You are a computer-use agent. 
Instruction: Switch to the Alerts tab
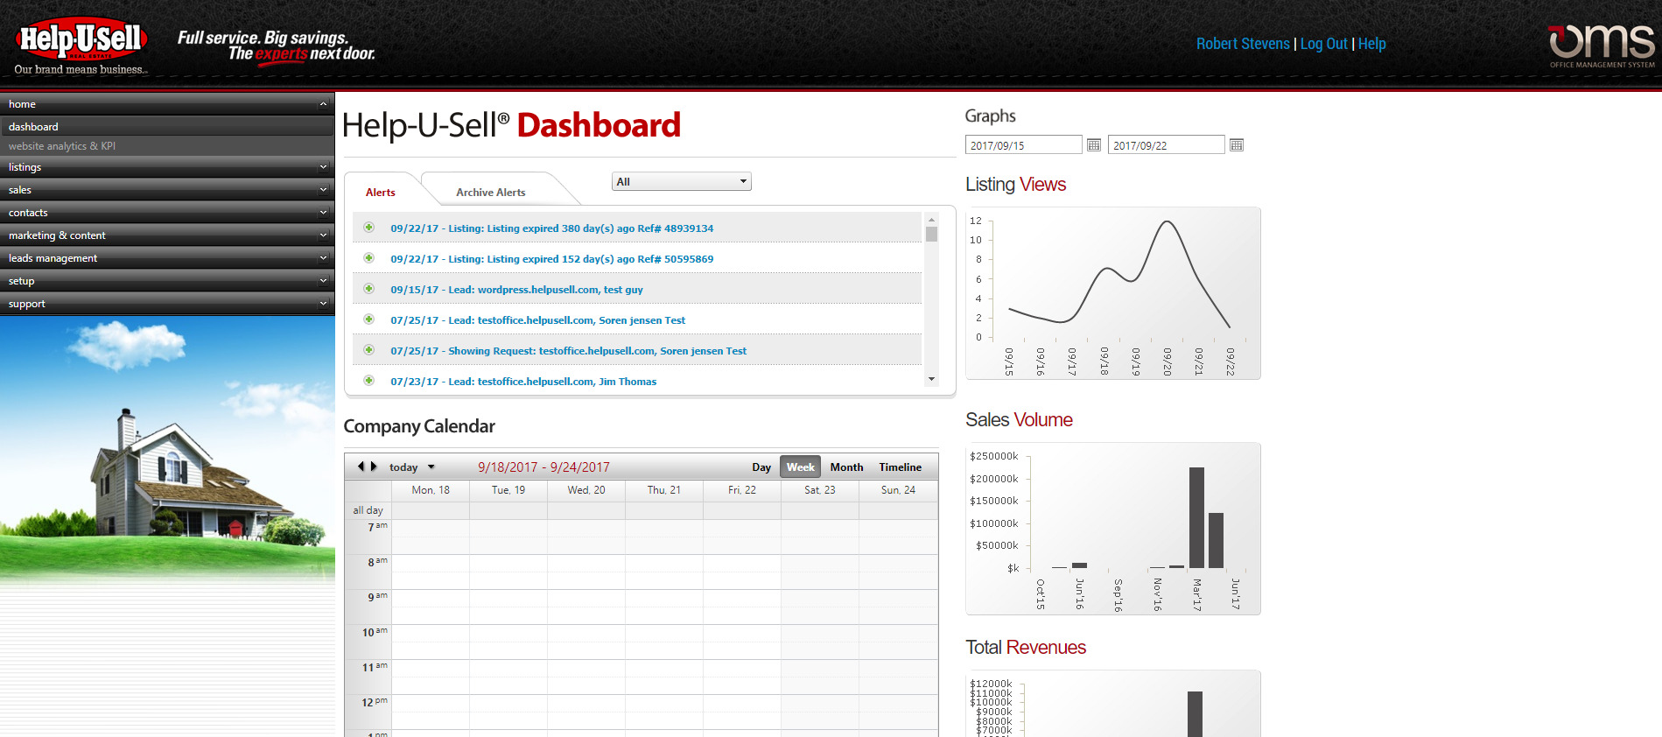coord(381,193)
